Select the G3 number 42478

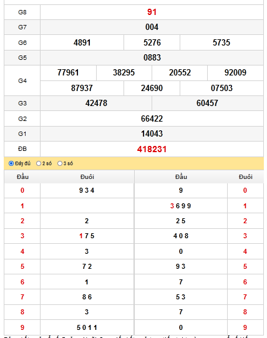pos(96,104)
